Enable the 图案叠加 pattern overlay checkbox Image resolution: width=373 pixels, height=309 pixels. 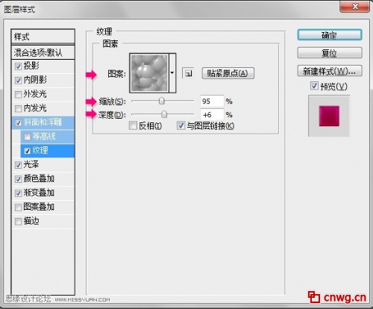coord(18,207)
